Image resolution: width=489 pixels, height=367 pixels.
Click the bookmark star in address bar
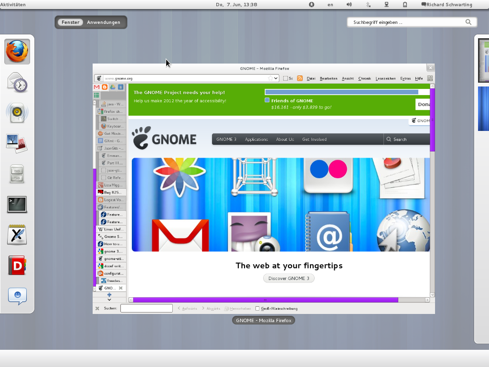click(x=270, y=78)
